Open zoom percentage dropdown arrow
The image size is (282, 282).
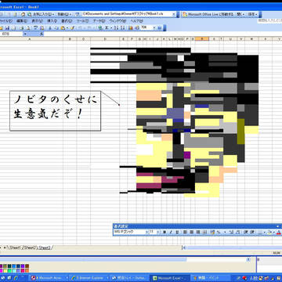tap(154, 27)
